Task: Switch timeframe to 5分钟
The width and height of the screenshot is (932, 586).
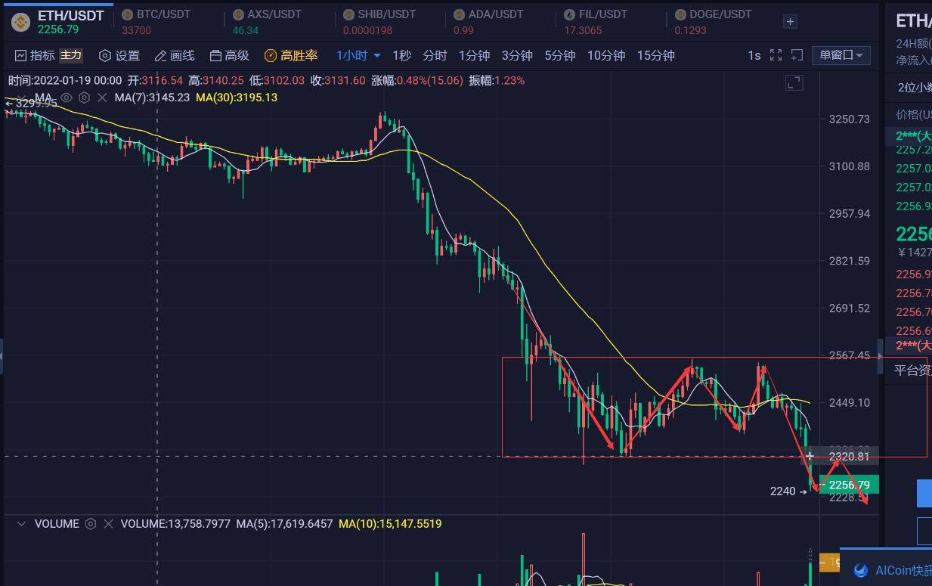Action: pyautogui.click(x=560, y=55)
